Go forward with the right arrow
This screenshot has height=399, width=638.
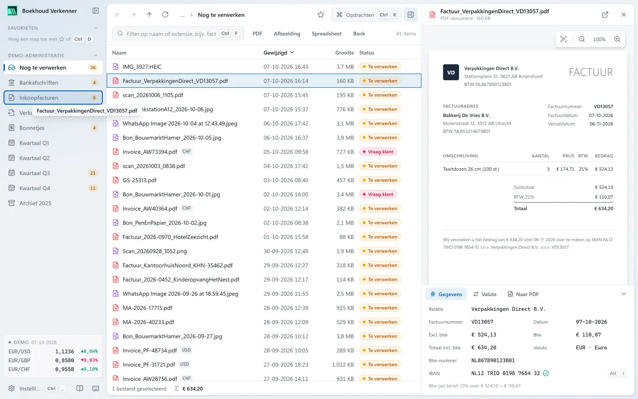133,15
